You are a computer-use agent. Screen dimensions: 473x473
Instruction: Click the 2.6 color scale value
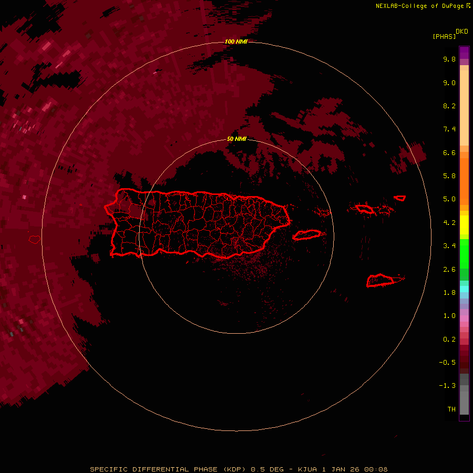[449, 270]
